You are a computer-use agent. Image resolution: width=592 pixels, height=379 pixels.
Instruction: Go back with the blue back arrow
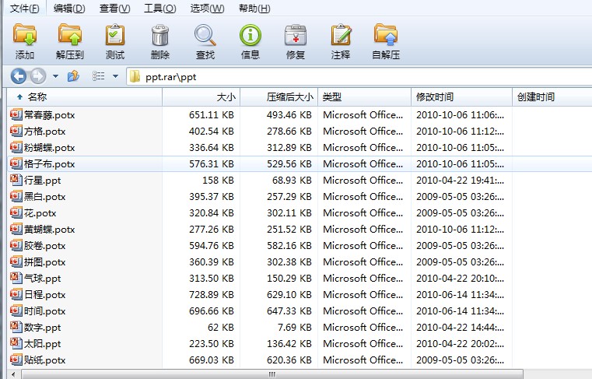click(x=18, y=76)
